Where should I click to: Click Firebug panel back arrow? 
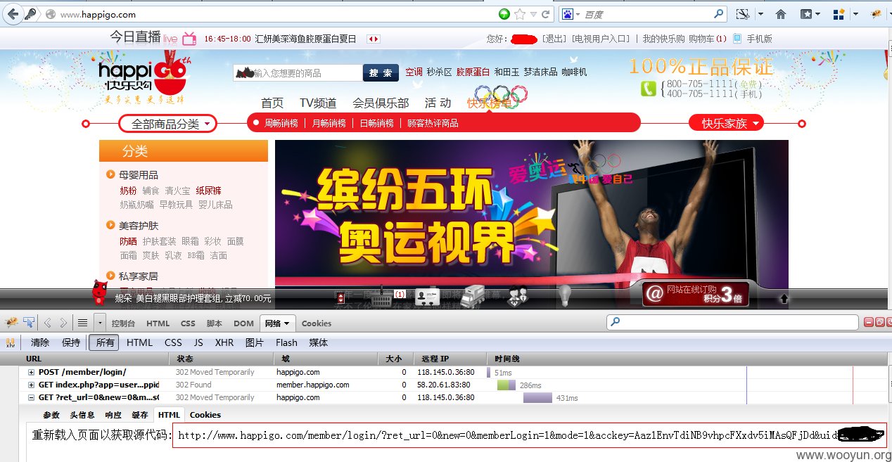48,323
